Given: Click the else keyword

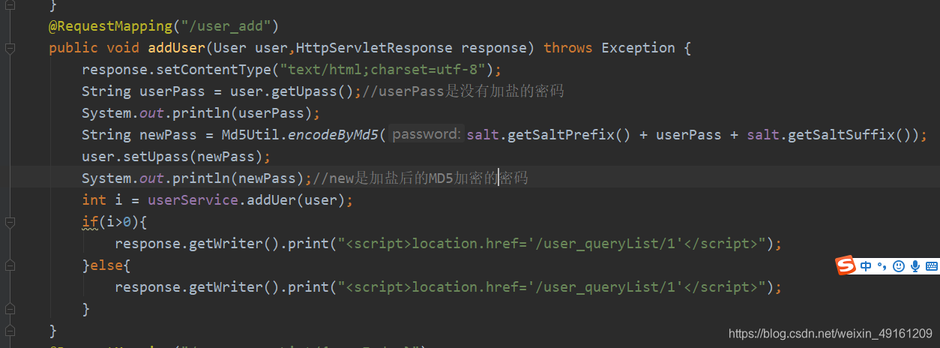Looking at the screenshot, I should pos(106,266).
